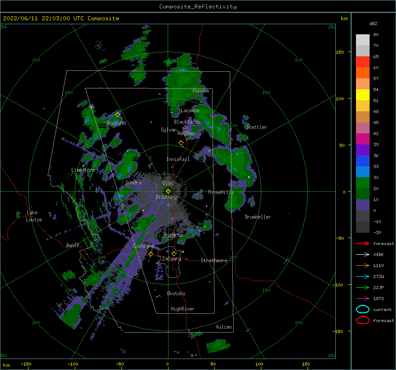This screenshot has height=370, width=396.
Task: Click the Strathmore city label
Action: pos(214,260)
